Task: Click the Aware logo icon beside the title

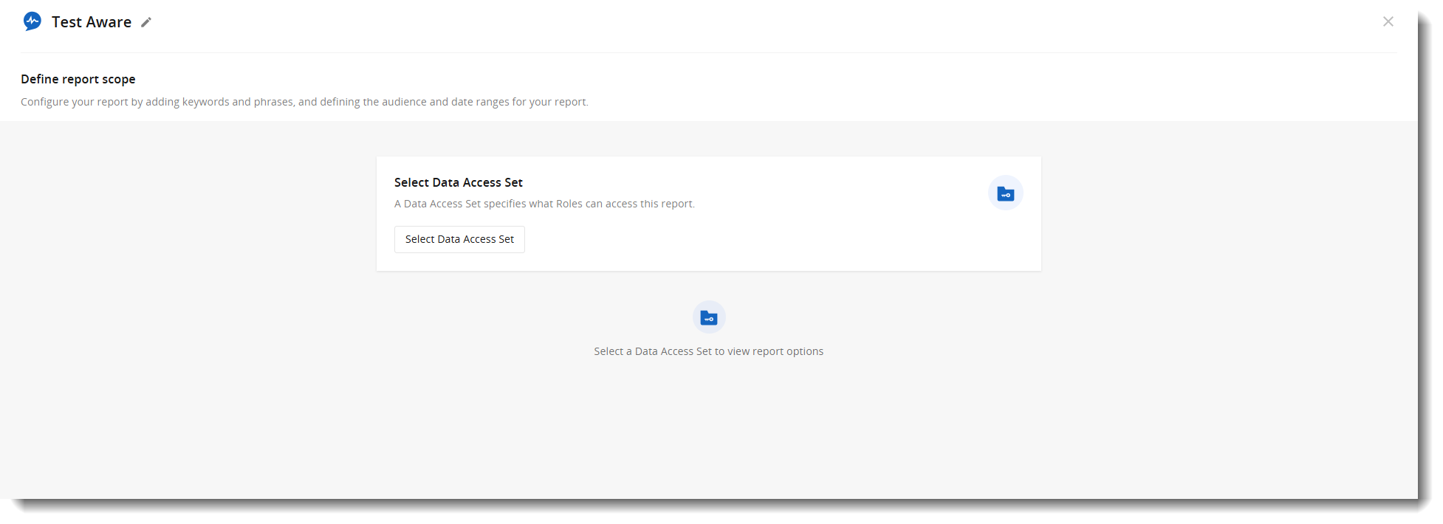Action: point(32,21)
